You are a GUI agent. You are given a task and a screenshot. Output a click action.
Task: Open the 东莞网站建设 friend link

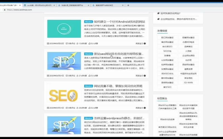168,69
